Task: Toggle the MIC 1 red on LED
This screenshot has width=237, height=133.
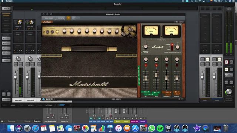Action: click(x=146, y=65)
